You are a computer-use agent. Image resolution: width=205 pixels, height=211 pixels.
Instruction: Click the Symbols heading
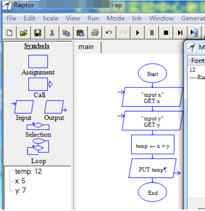(x=37, y=46)
